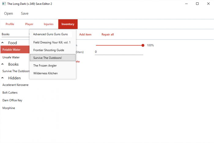Click the 100% condition value text
The image size is (214, 143).
pos(150,45)
